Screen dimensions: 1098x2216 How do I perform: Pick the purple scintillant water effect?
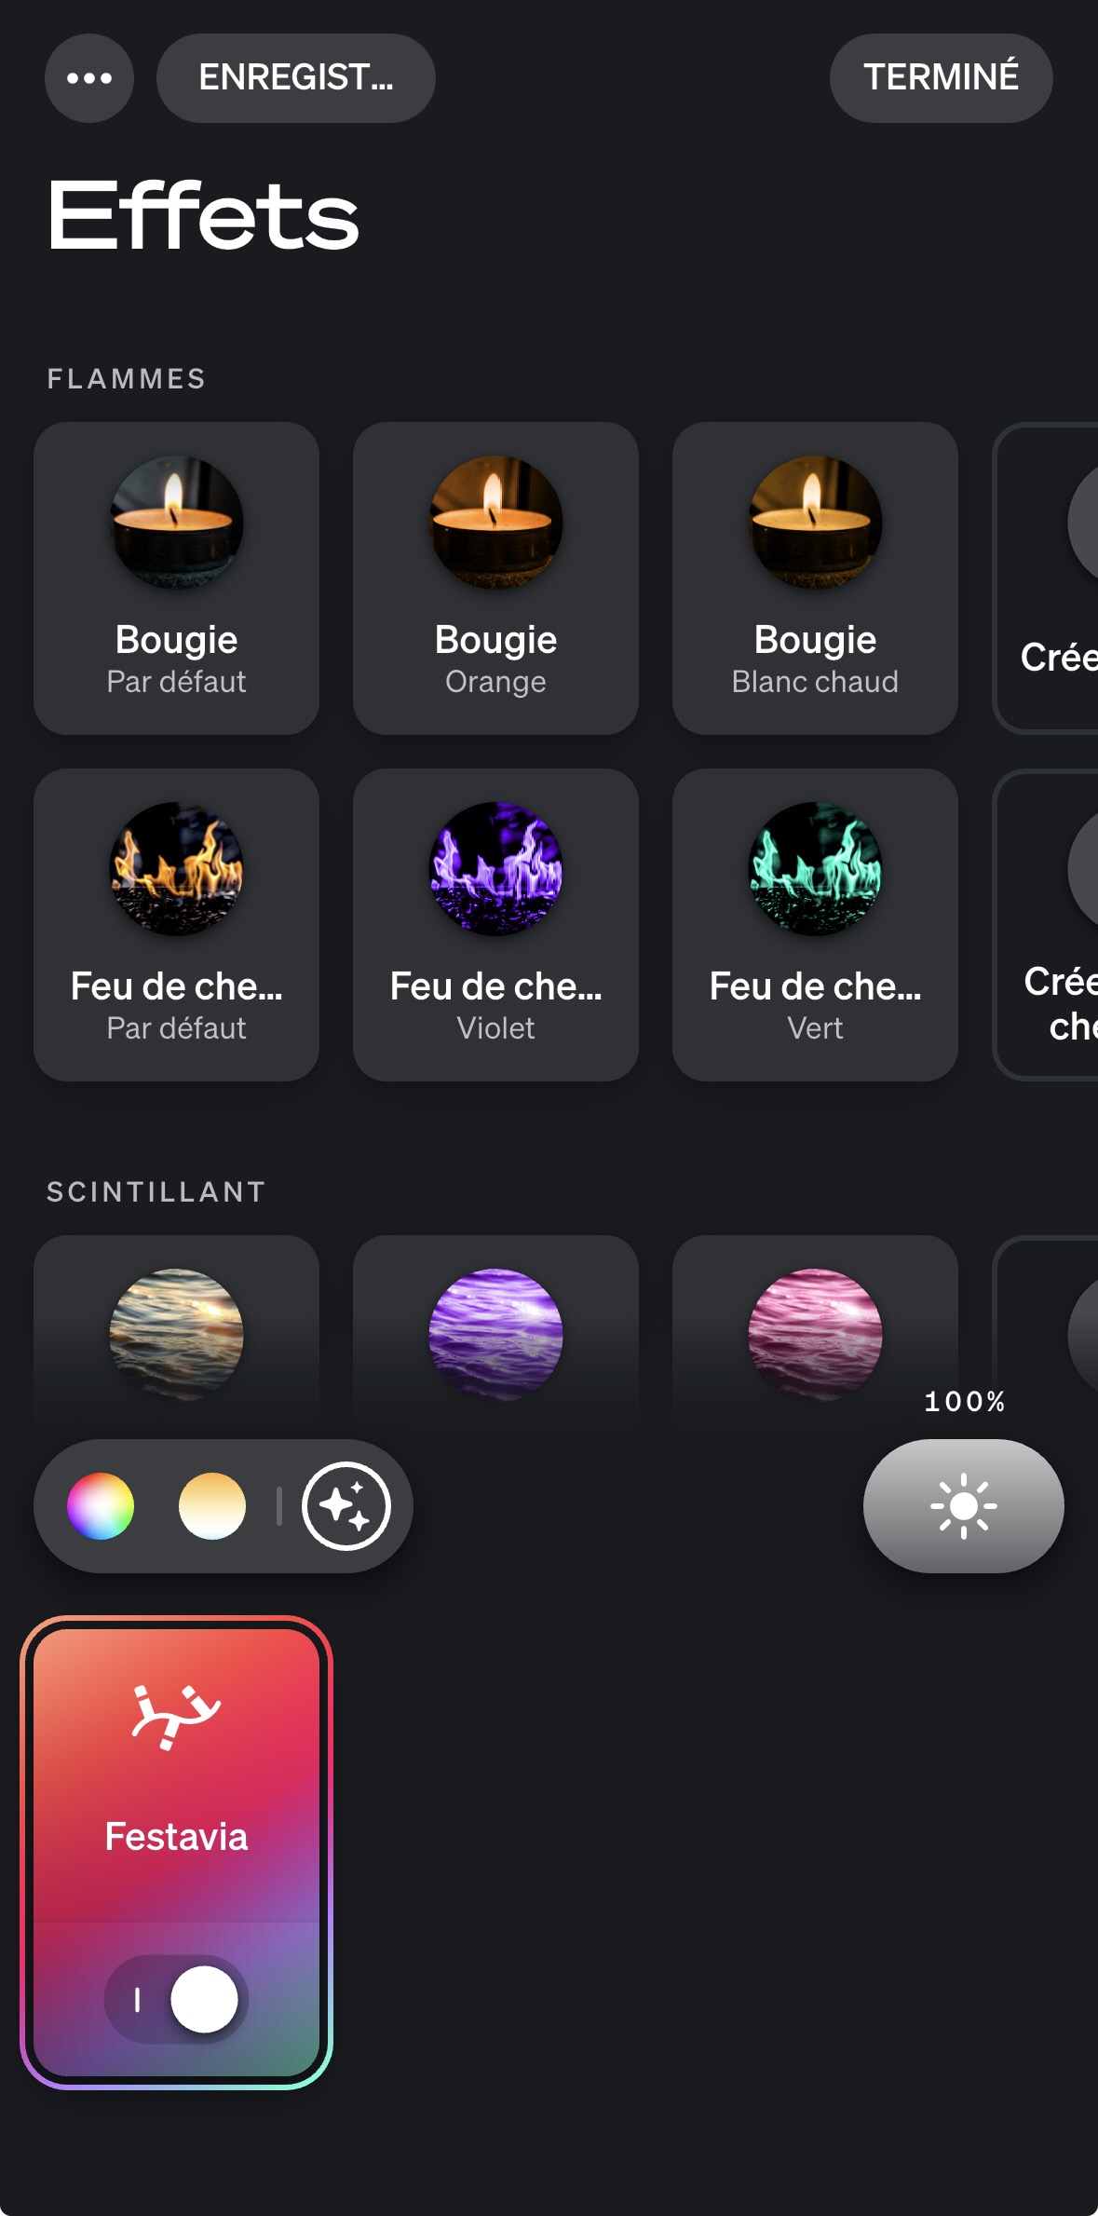coord(495,1334)
